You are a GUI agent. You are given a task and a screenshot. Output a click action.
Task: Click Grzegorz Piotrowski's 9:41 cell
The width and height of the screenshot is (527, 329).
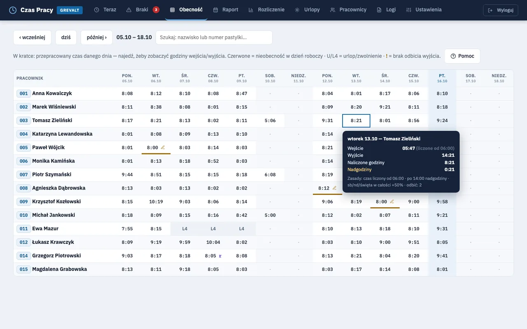pyautogui.click(x=442, y=256)
